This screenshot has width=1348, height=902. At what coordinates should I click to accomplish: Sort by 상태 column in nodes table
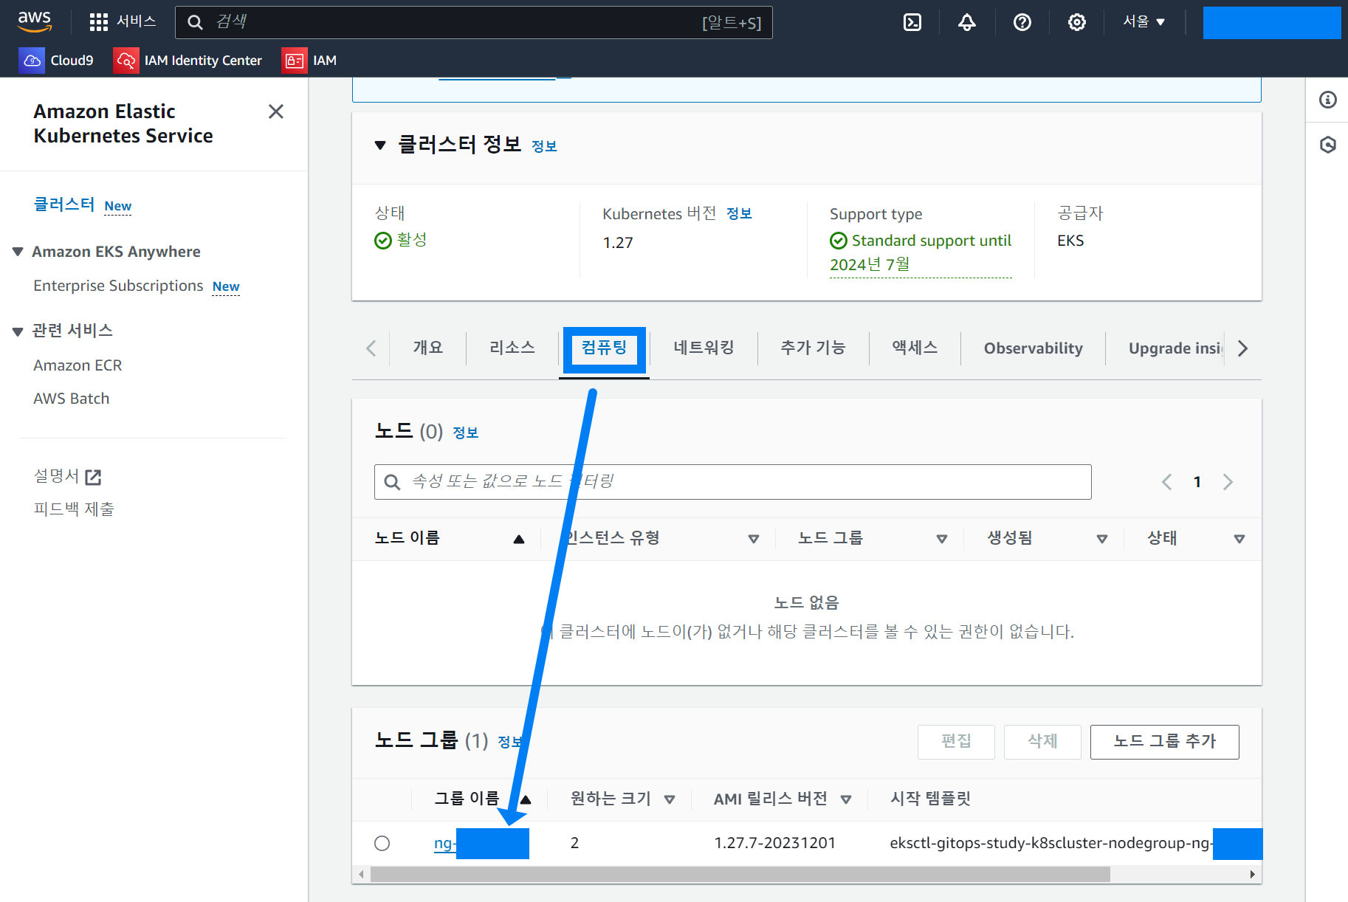click(1239, 539)
